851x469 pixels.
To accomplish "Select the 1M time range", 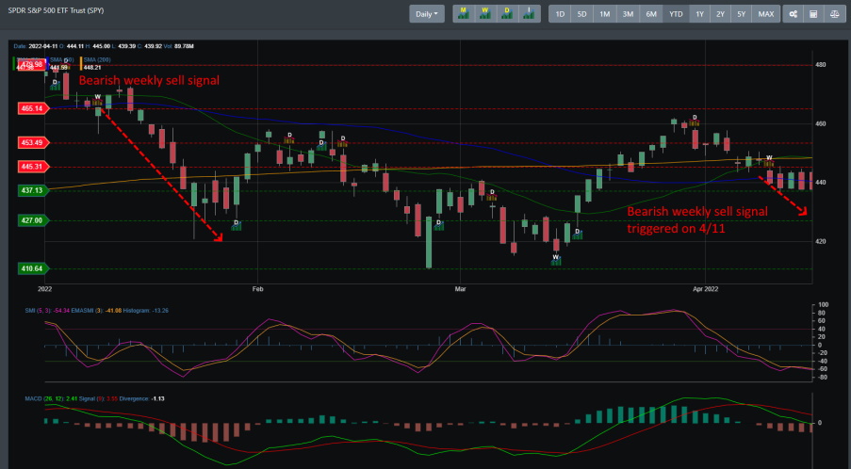I will (605, 14).
